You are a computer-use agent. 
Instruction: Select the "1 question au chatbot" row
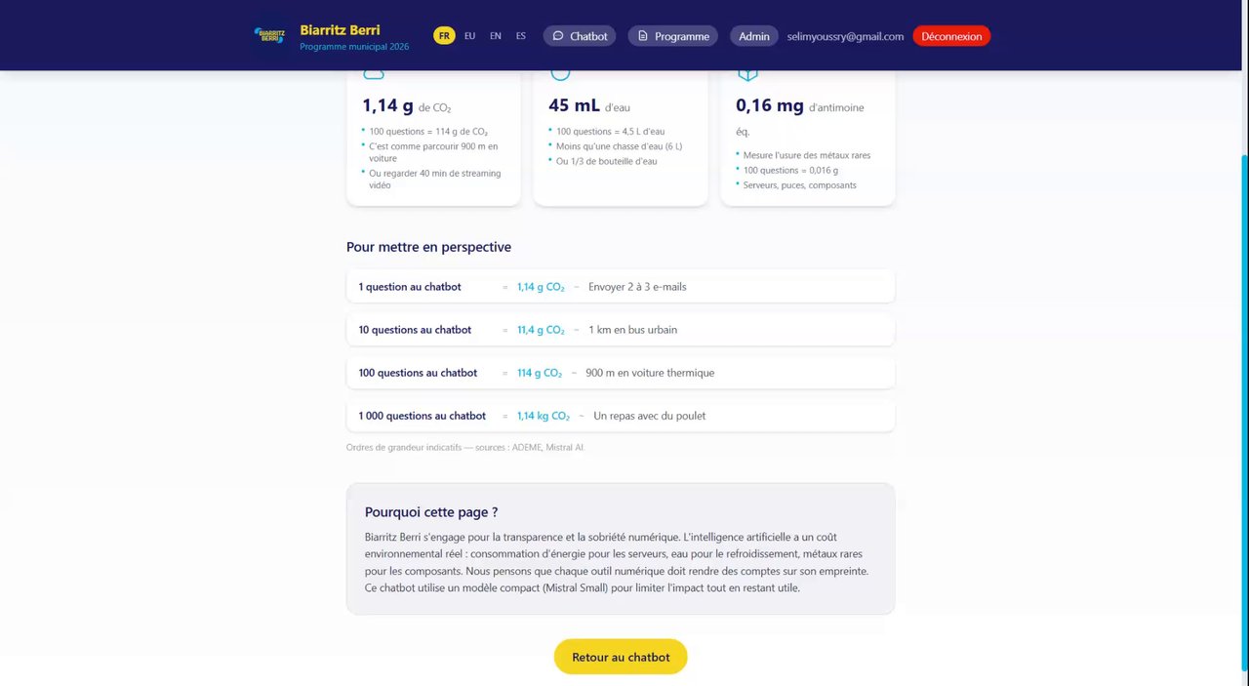[620, 287]
